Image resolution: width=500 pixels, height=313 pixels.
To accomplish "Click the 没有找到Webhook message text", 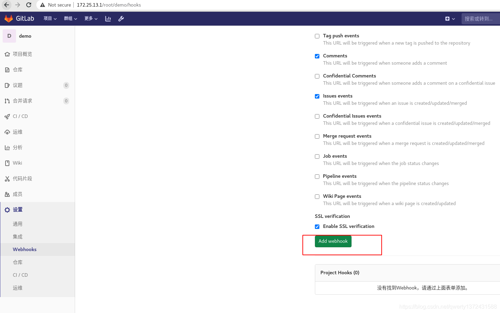I will pos(424,288).
